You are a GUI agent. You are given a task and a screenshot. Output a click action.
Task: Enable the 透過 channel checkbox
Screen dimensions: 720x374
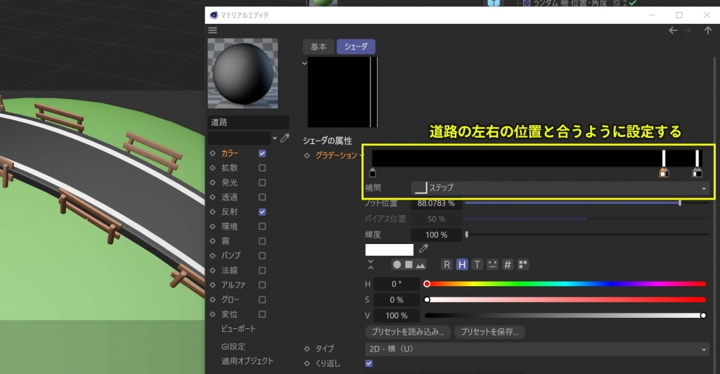[262, 197]
